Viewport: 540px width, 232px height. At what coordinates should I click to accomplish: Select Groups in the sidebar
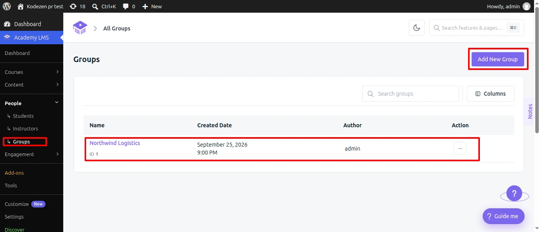point(21,141)
